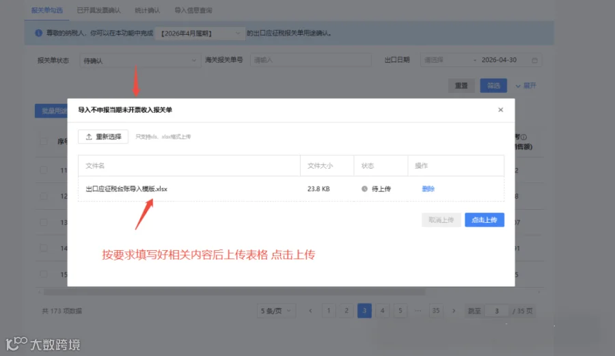Toggle checkbox for row 13
The image size is (615, 356).
44,222
